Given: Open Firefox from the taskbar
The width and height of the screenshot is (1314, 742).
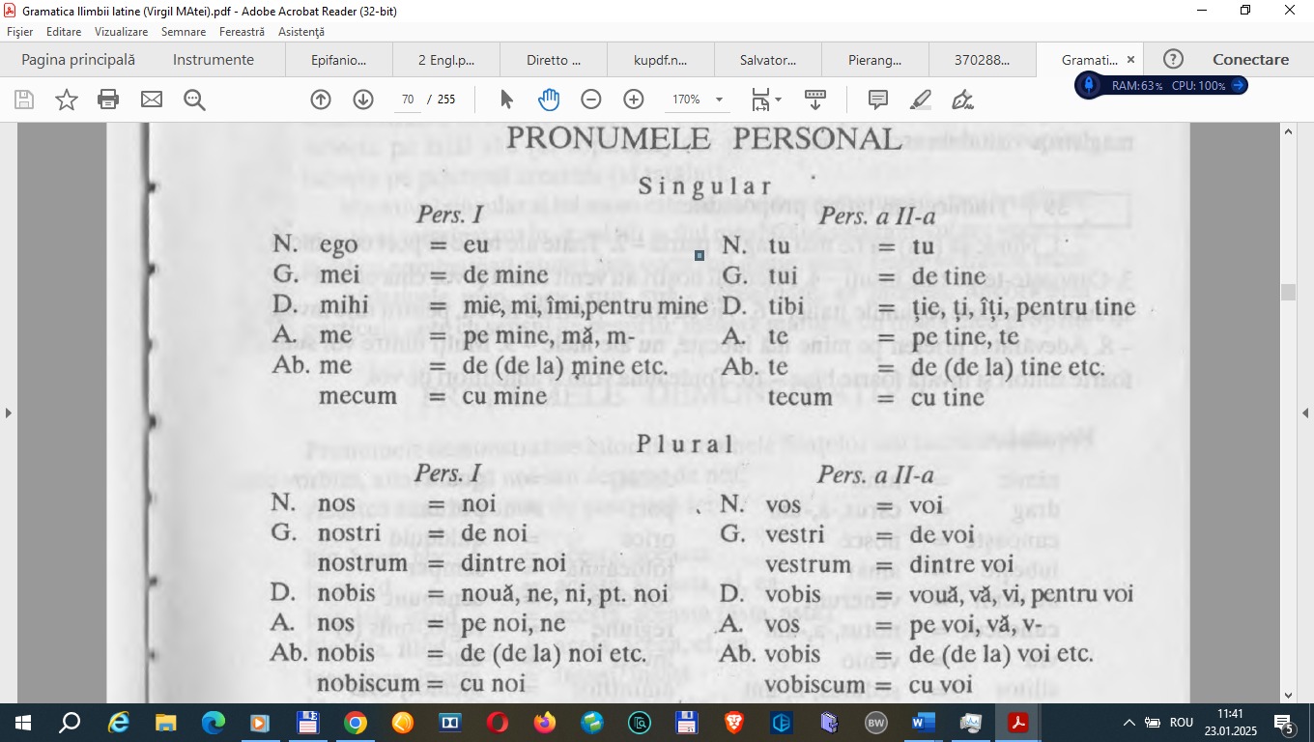Looking at the screenshot, I should pyautogui.click(x=545, y=722).
